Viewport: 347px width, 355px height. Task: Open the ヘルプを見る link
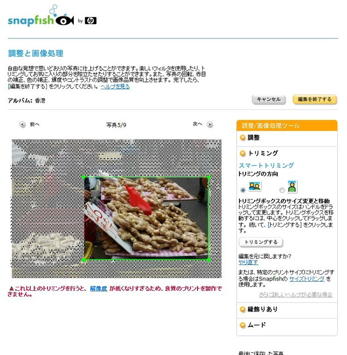coord(115,86)
